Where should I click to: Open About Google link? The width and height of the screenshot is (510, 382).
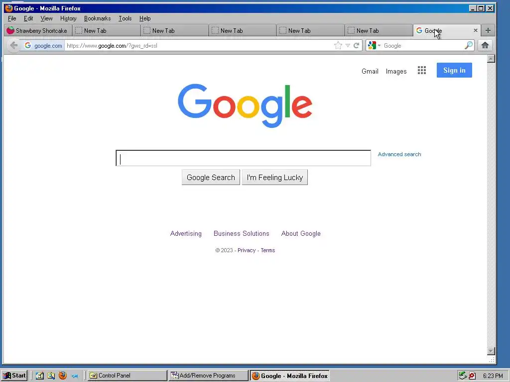[x=301, y=234]
